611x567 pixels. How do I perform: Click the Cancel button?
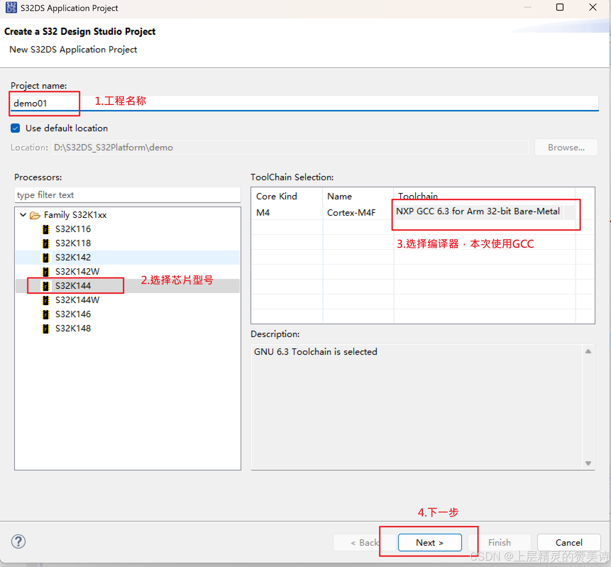coord(569,543)
